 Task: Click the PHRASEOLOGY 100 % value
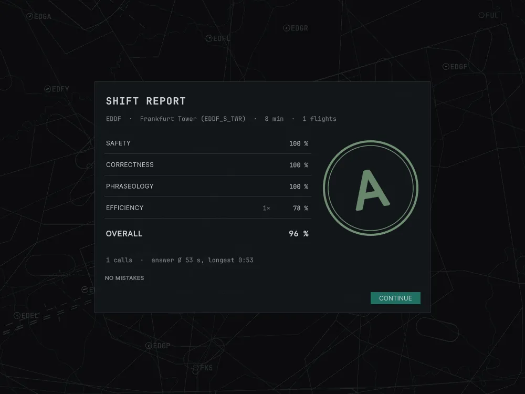tap(299, 186)
